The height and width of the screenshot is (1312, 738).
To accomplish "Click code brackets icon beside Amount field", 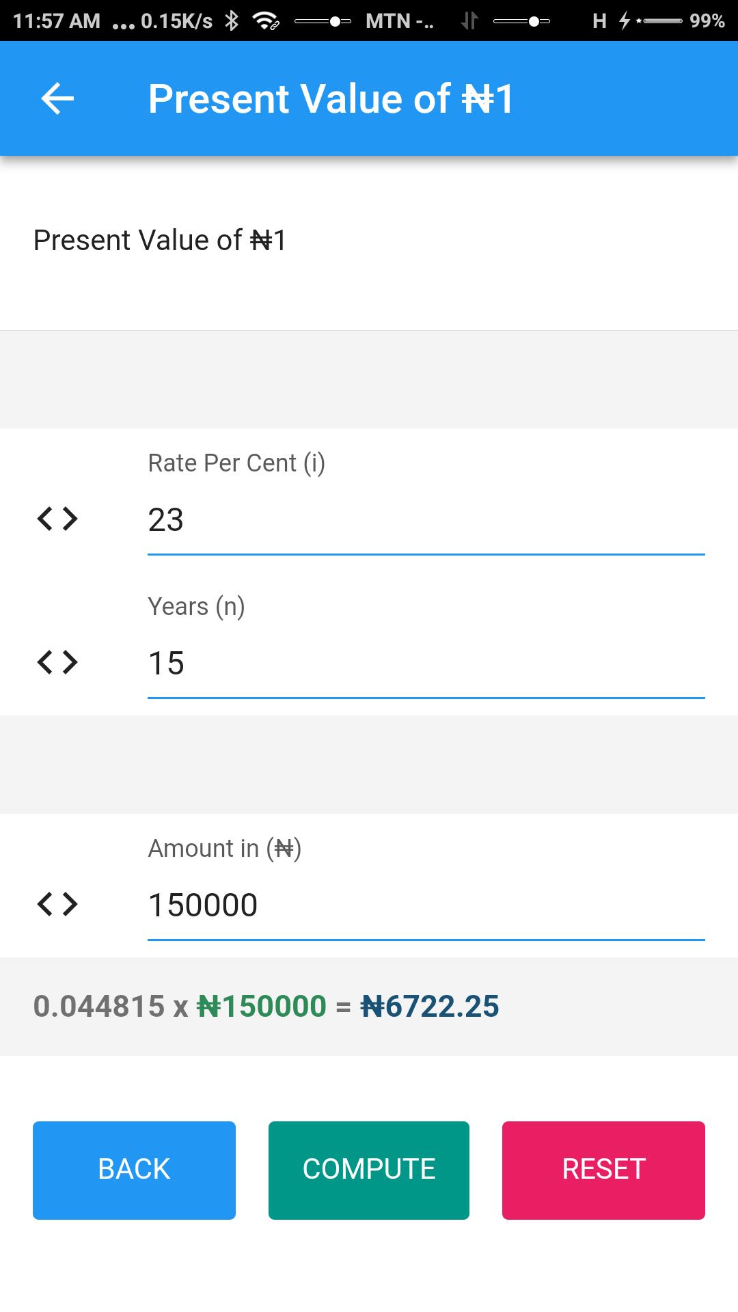I will coord(57,904).
